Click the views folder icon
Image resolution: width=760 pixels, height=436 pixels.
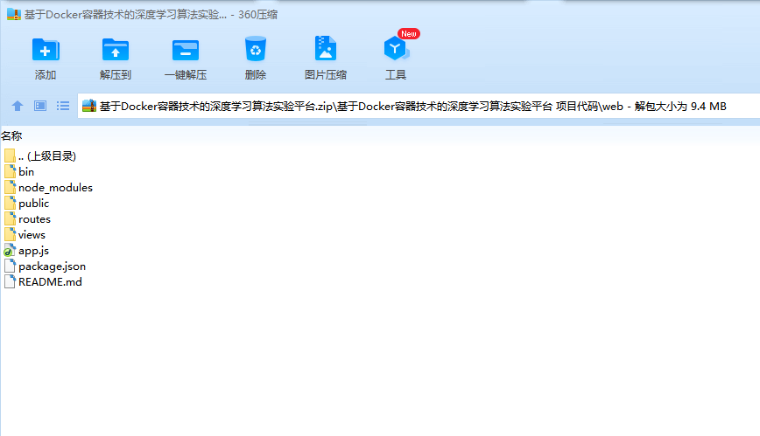[x=10, y=235]
